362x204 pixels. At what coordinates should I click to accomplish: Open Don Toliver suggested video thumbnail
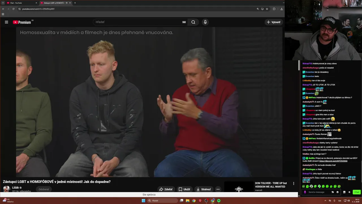click(x=239, y=187)
